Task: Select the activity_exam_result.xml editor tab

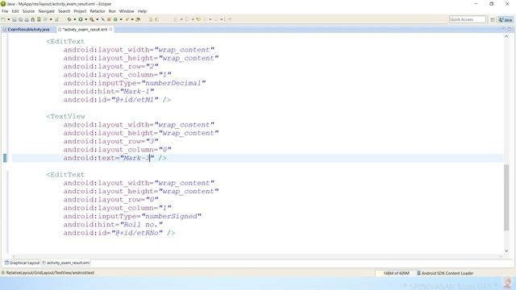Action: tap(85, 29)
